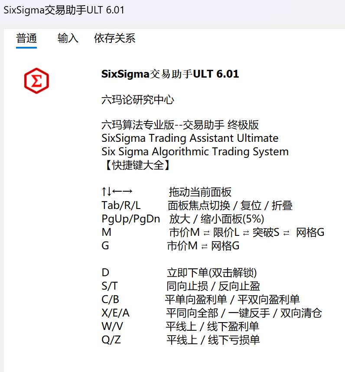Click the Six Sigma Algorithmic Trading System line
The width and height of the screenshot is (345, 372).
(x=195, y=152)
